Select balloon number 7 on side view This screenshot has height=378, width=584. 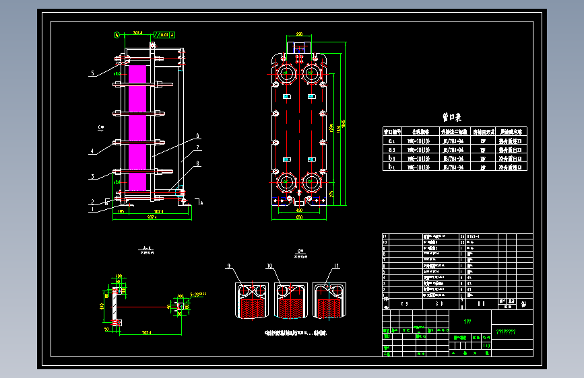[x=198, y=147]
